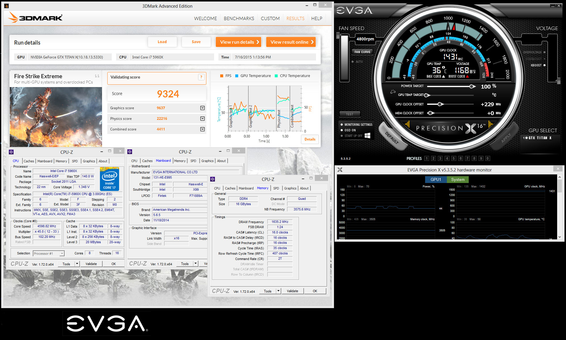Image resolution: width=566 pixels, height=340 pixels.
Task: Click the question mark help icon on Validating score
Action: pyautogui.click(x=201, y=77)
